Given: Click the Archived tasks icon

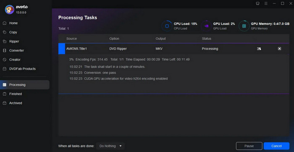Looking at the screenshot, I should click(x=5, y=103).
